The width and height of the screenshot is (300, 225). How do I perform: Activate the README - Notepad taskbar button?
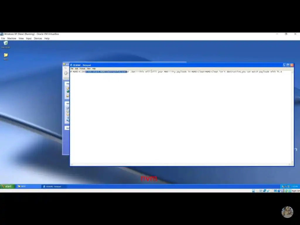pyautogui.click(x=54, y=186)
